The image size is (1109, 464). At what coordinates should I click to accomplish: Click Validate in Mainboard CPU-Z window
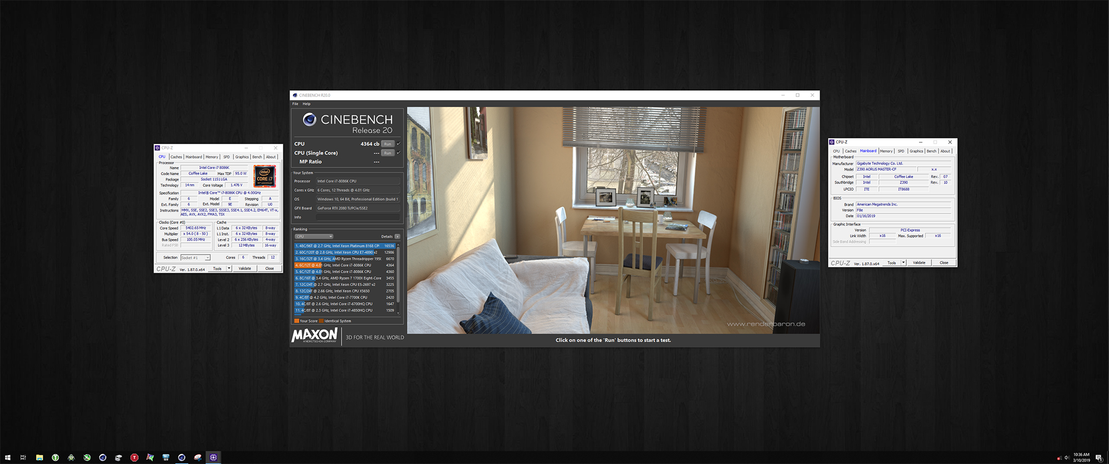tap(919, 263)
